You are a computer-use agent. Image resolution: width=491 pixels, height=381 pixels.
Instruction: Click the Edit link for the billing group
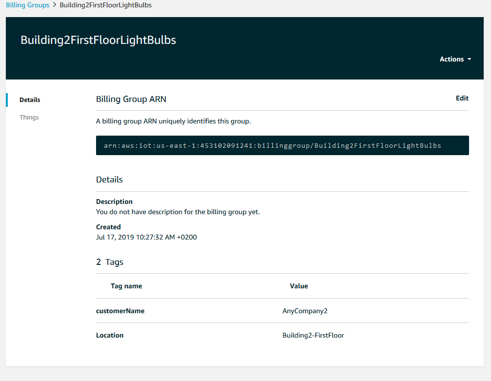462,98
